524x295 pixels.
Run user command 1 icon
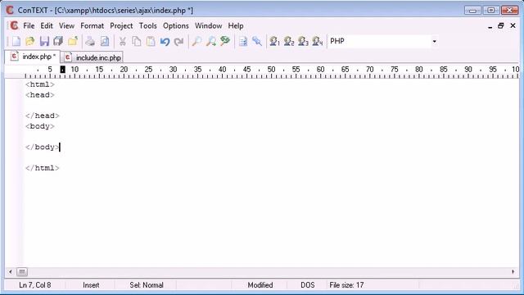point(274,42)
